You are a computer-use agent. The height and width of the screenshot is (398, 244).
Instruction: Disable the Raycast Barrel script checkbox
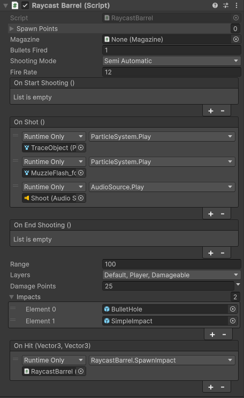pyautogui.click(x=25, y=5)
